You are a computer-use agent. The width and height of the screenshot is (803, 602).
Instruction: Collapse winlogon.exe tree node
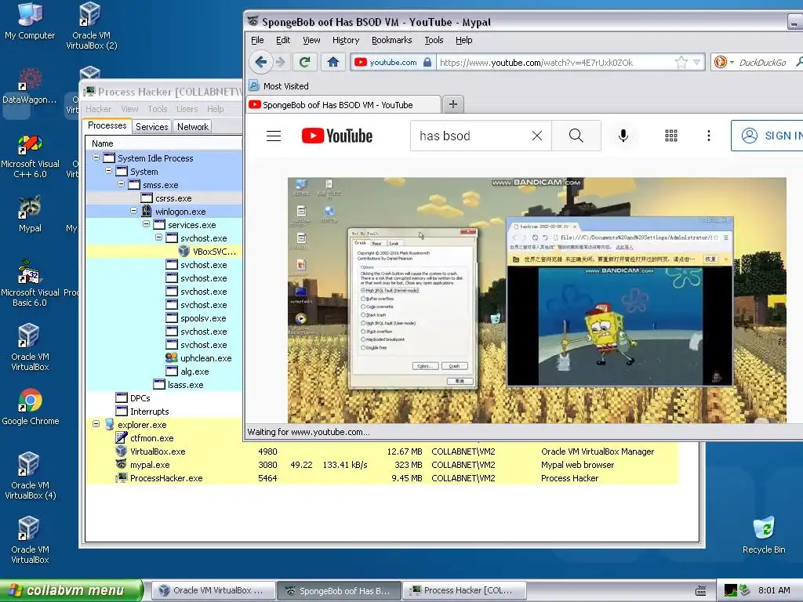133,211
